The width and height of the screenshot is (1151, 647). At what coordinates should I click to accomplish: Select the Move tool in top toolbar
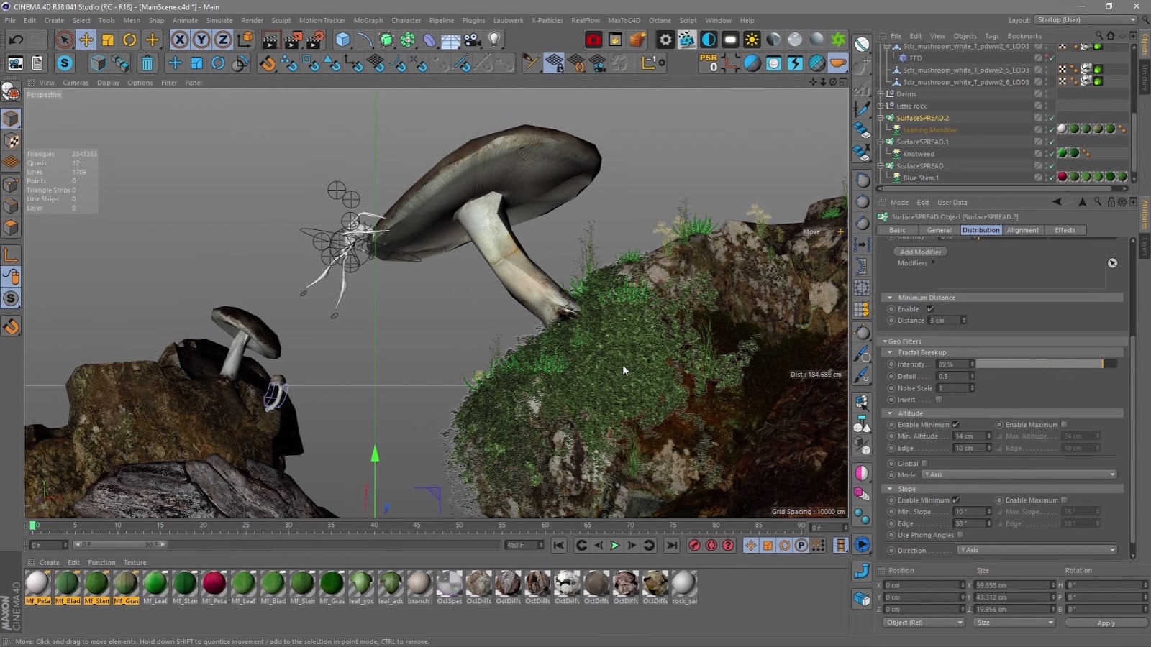click(x=86, y=40)
